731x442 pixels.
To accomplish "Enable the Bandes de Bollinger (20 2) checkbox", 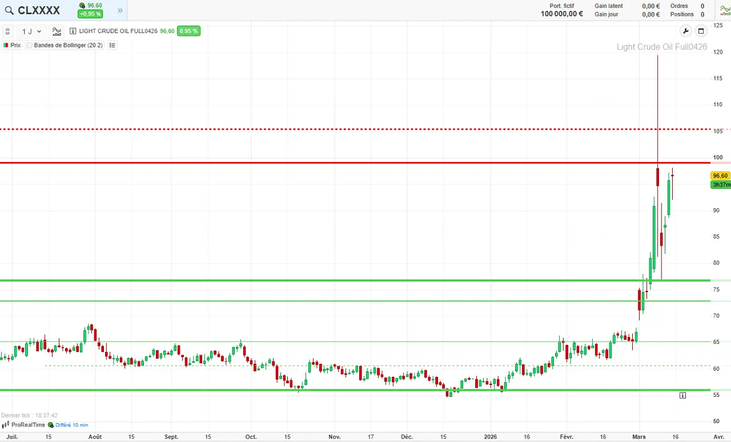I will [29, 45].
